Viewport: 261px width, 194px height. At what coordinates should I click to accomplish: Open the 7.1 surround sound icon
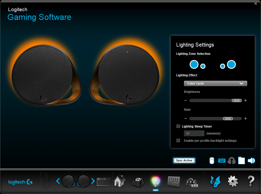pos(191,182)
